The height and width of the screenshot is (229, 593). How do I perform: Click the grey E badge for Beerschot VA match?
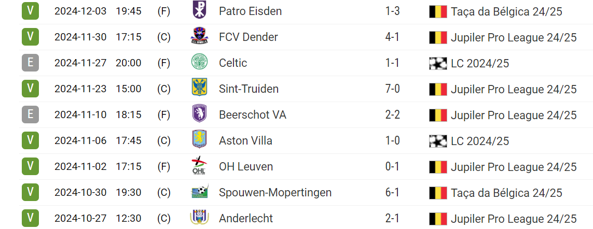tap(31, 115)
